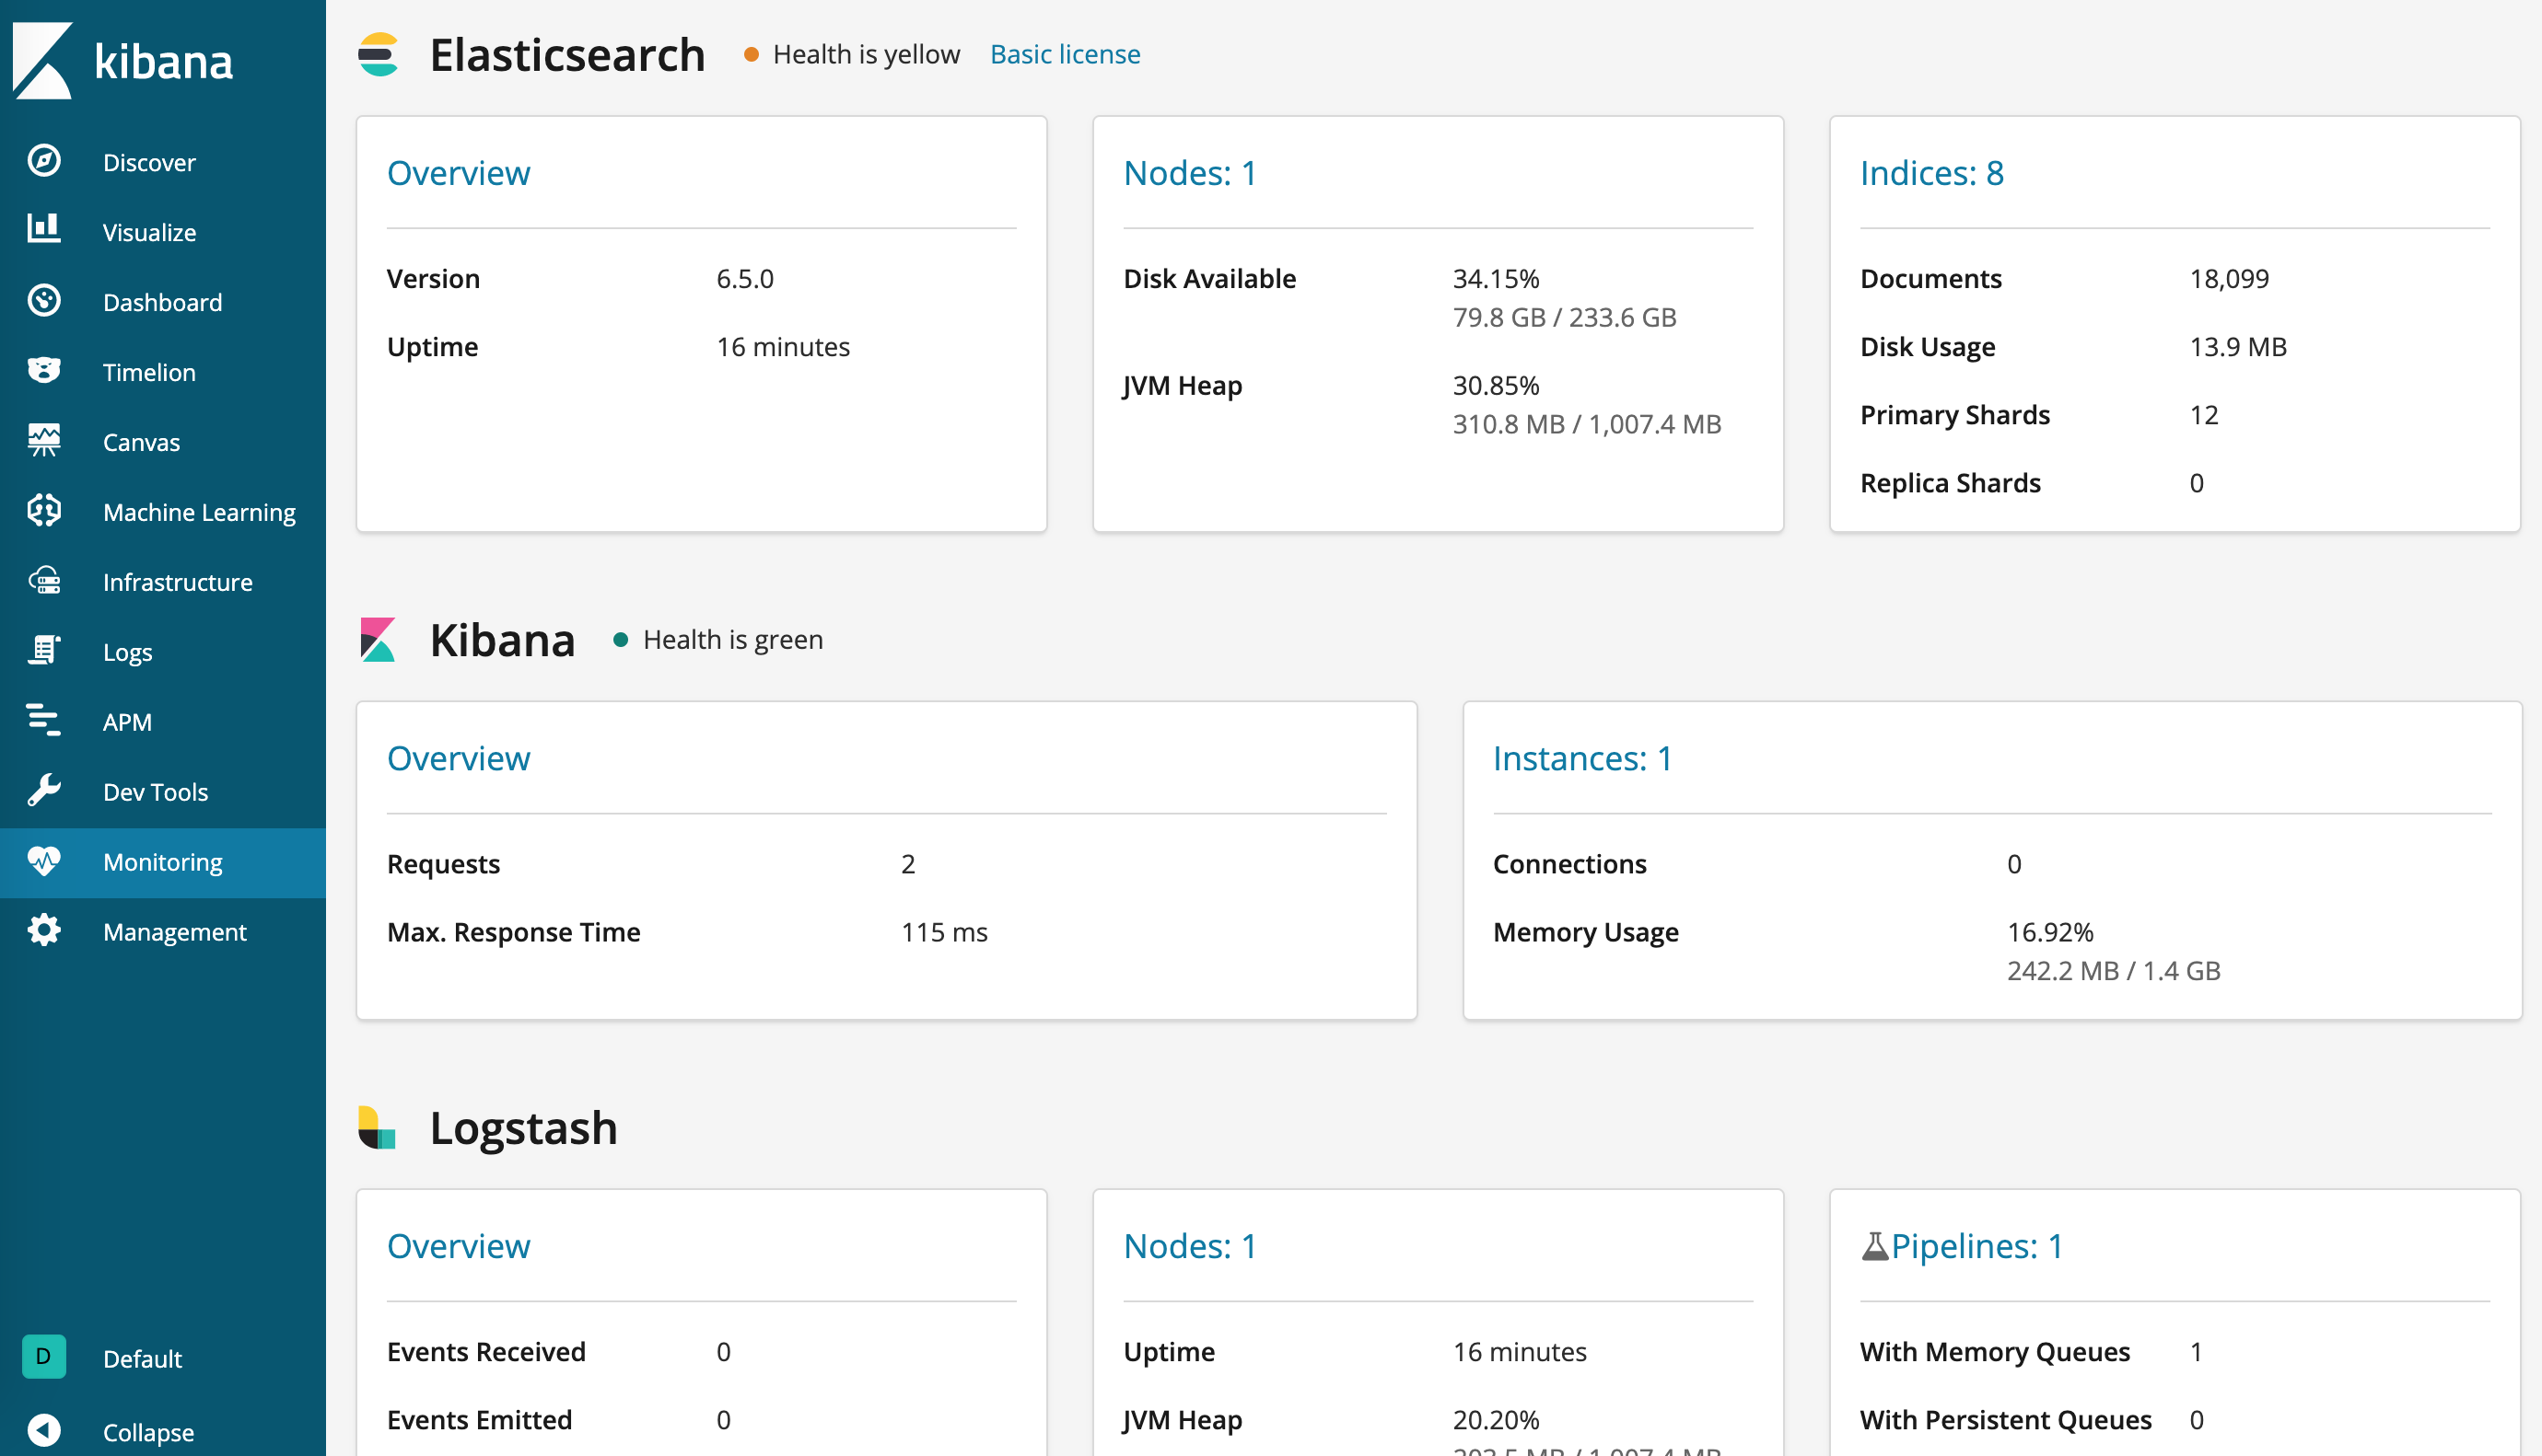Open Elasticsearch Nodes: 1 listing
The width and height of the screenshot is (2542, 1456).
click(1191, 172)
